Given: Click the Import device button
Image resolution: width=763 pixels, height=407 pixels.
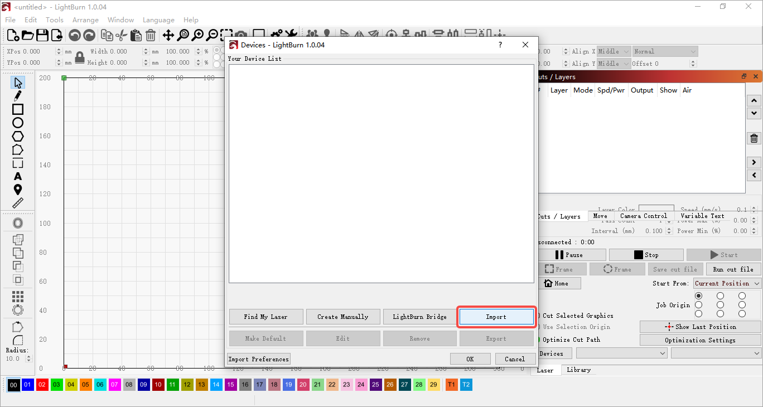Looking at the screenshot, I should (496, 317).
